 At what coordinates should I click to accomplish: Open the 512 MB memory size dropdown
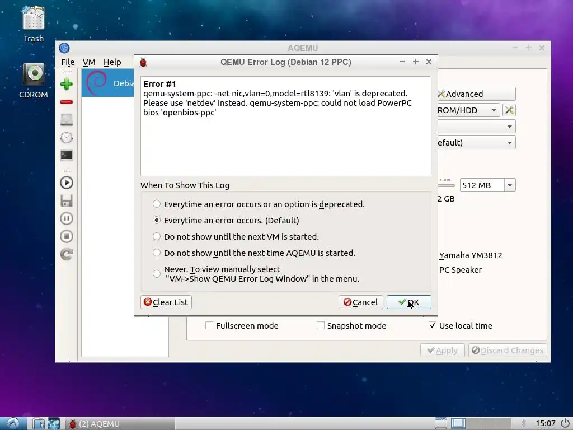pyautogui.click(x=510, y=185)
